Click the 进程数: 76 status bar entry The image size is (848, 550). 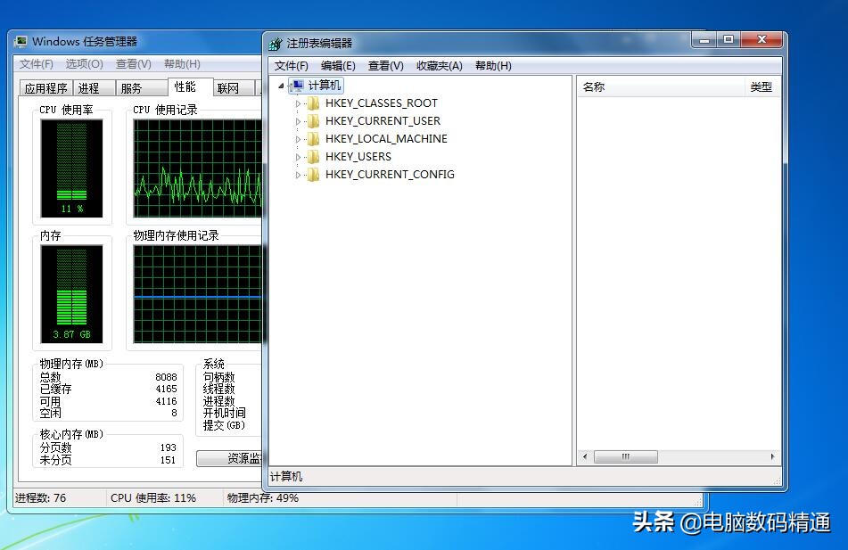[40, 498]
